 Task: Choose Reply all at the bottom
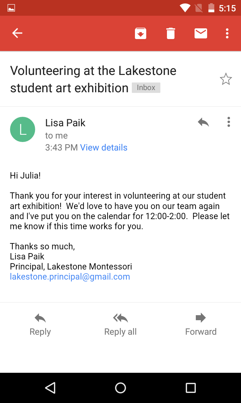pos(120,324)
